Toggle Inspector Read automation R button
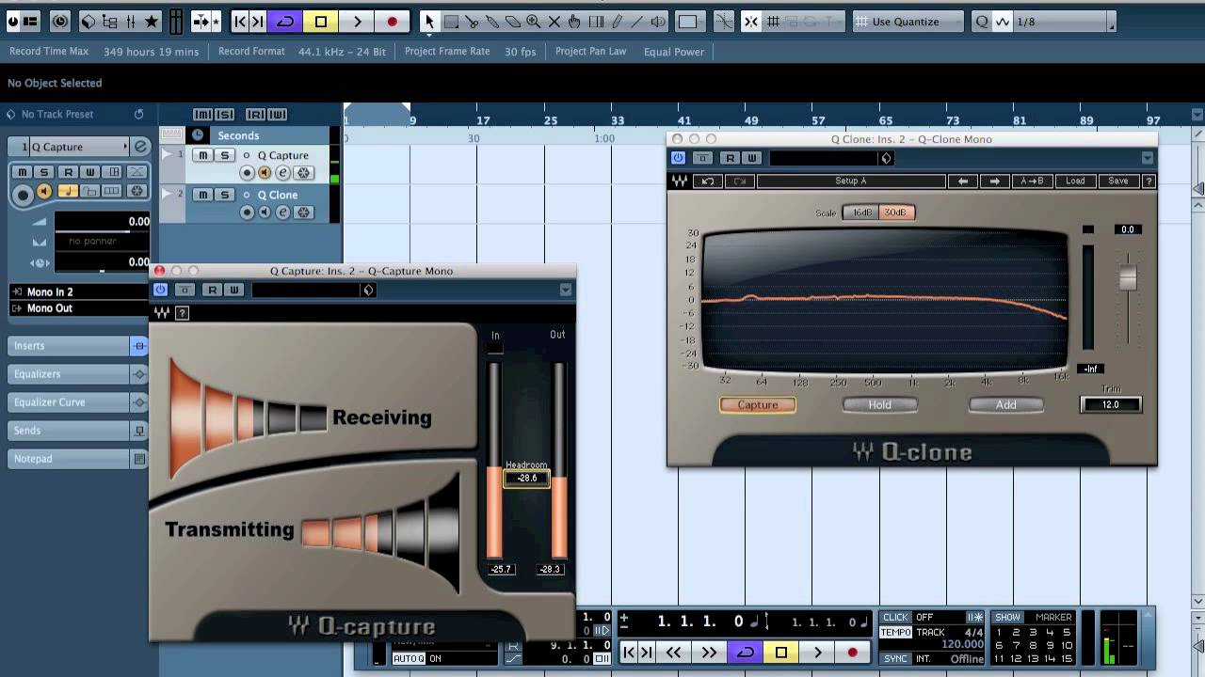This screenshot has height=677, width=1205. pyautogui.click(x=68, y=172)
